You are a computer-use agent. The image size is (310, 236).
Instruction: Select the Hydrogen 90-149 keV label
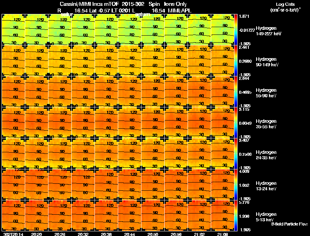click(x=267, y=62)
